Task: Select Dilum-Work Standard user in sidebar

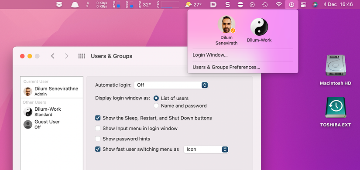Action: coord(51,112)
